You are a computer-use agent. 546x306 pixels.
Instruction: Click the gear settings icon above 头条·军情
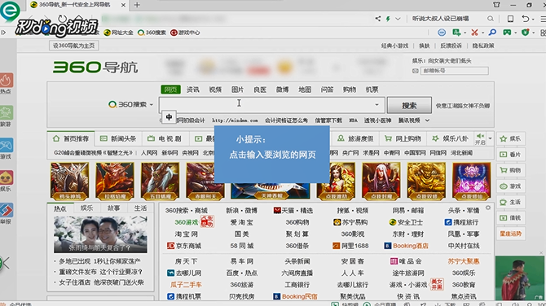[488, 208]
